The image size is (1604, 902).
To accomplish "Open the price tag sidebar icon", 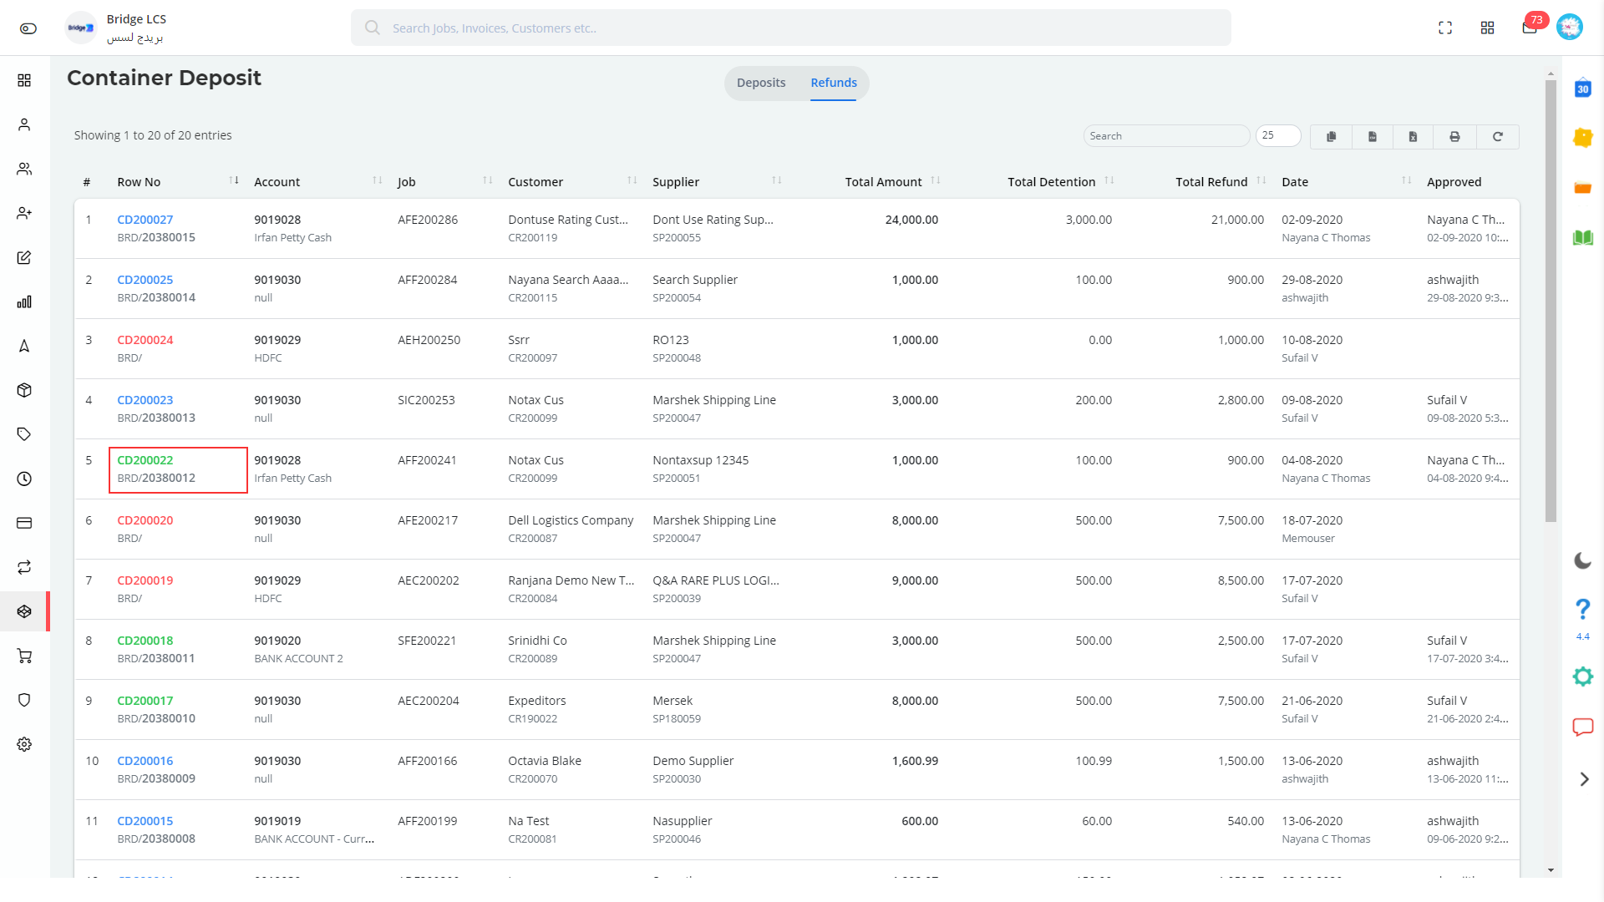I will tap(24, 434).
